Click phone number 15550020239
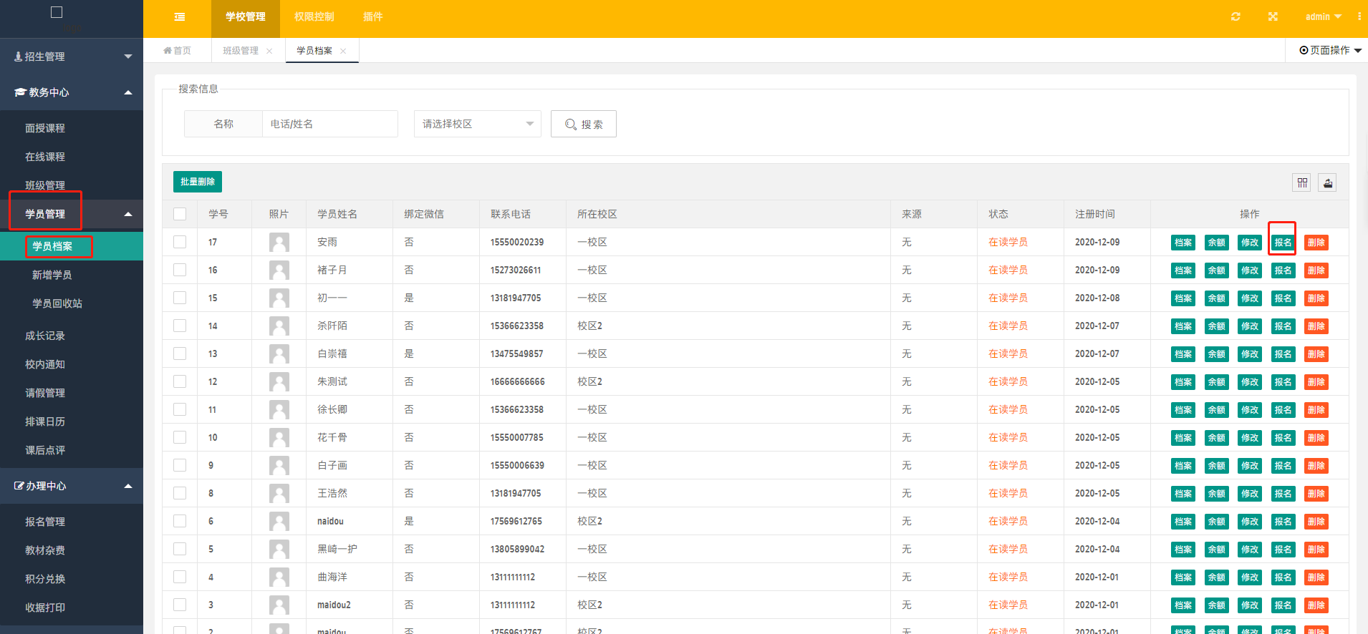1368x634 pixels. click(x=517, y=242)
